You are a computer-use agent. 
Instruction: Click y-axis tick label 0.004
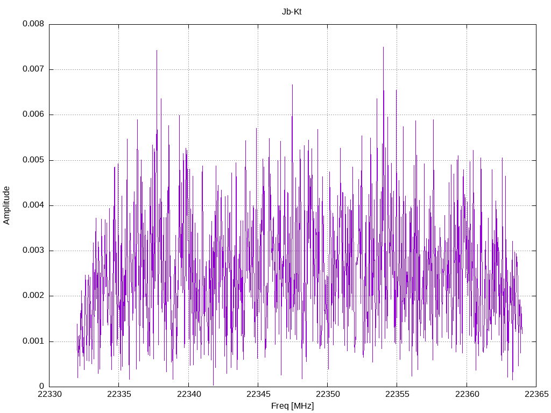pos(33,205)
